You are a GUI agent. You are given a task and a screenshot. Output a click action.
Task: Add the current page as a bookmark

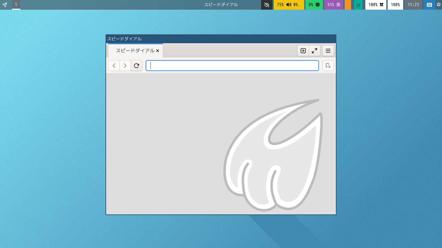pyautogui.click(x=328, y=66)
